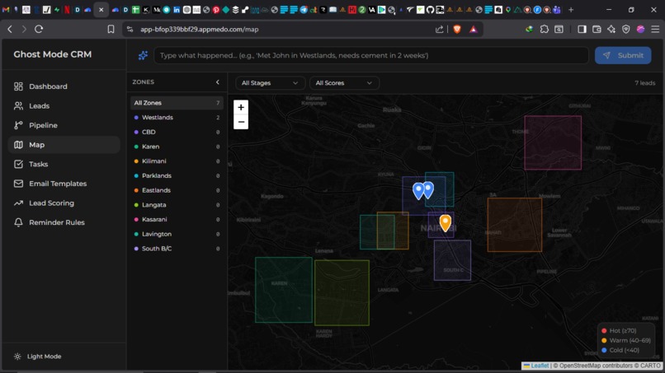Click the left blue cold lead pin
The image size is (665, 373).
pos(418,191)
